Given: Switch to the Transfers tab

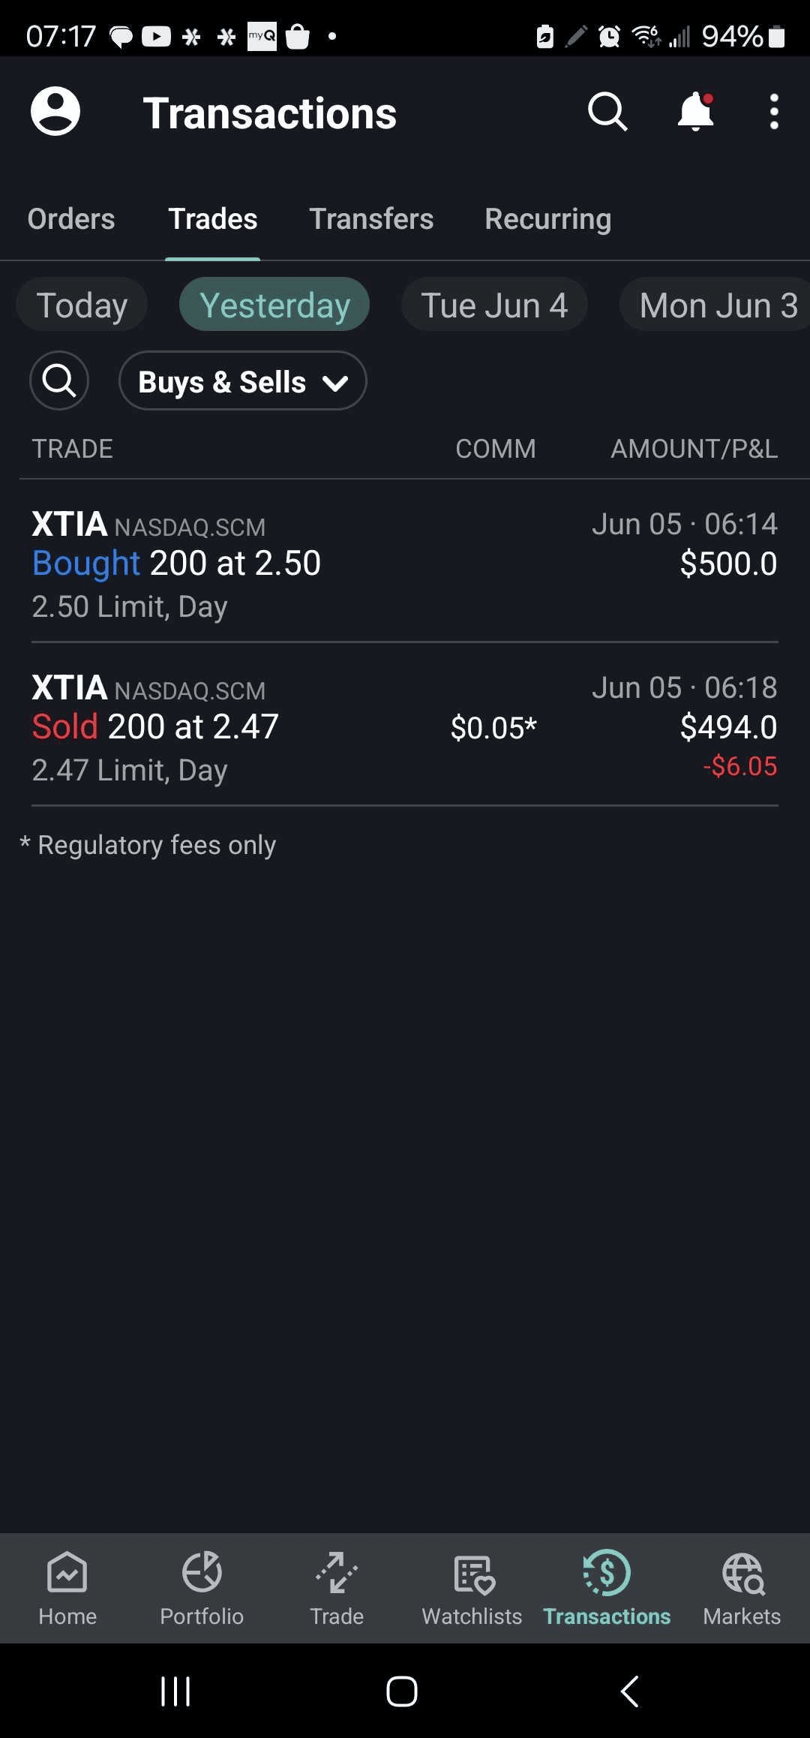Looking at the screenshot, I should (371, 219).
